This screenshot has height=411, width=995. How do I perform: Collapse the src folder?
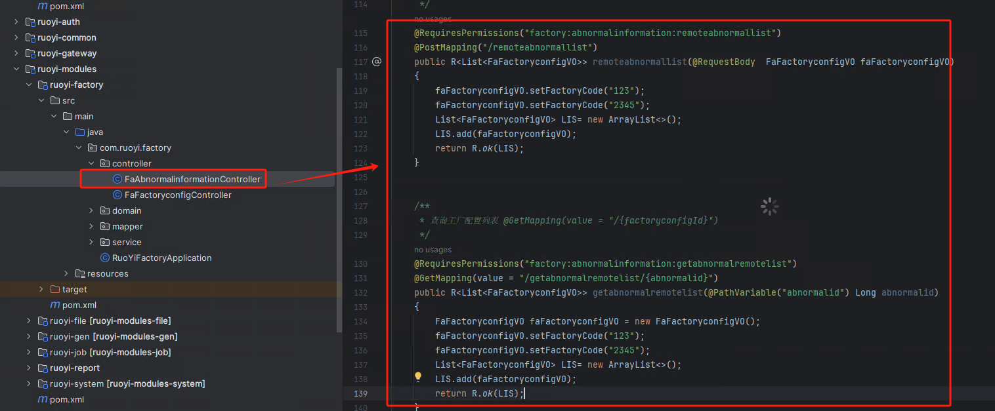coord(41,100)
